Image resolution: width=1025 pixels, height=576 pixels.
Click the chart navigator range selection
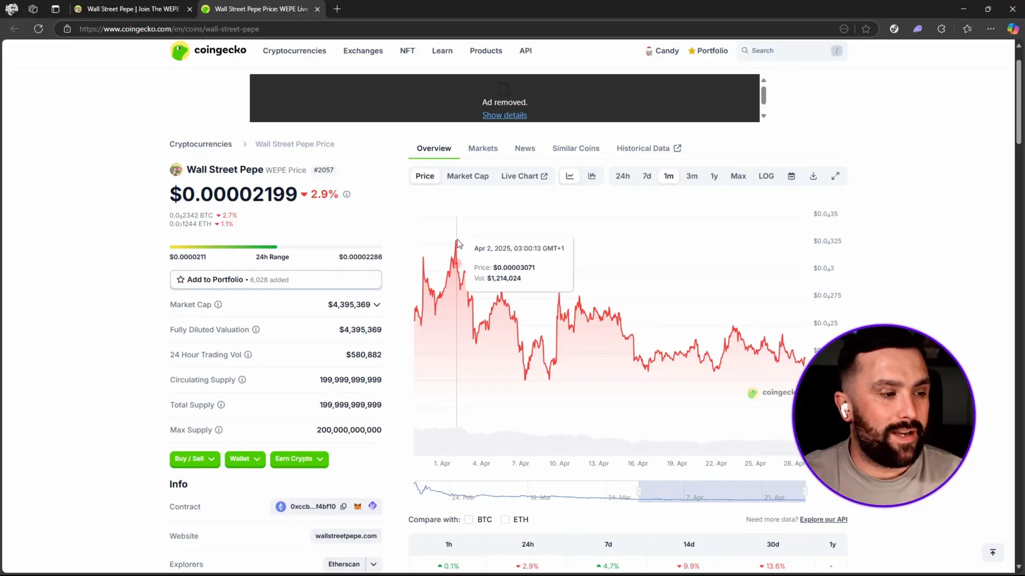[722, 491]
